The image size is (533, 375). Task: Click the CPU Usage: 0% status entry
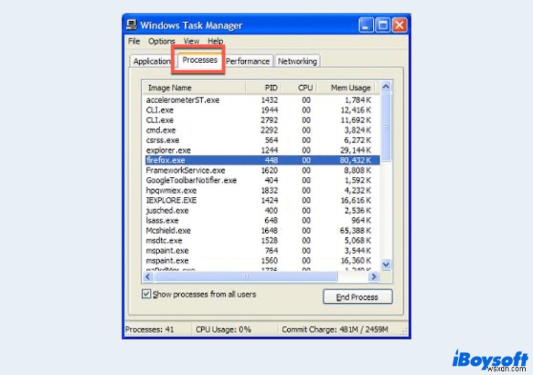click(223, 329)
